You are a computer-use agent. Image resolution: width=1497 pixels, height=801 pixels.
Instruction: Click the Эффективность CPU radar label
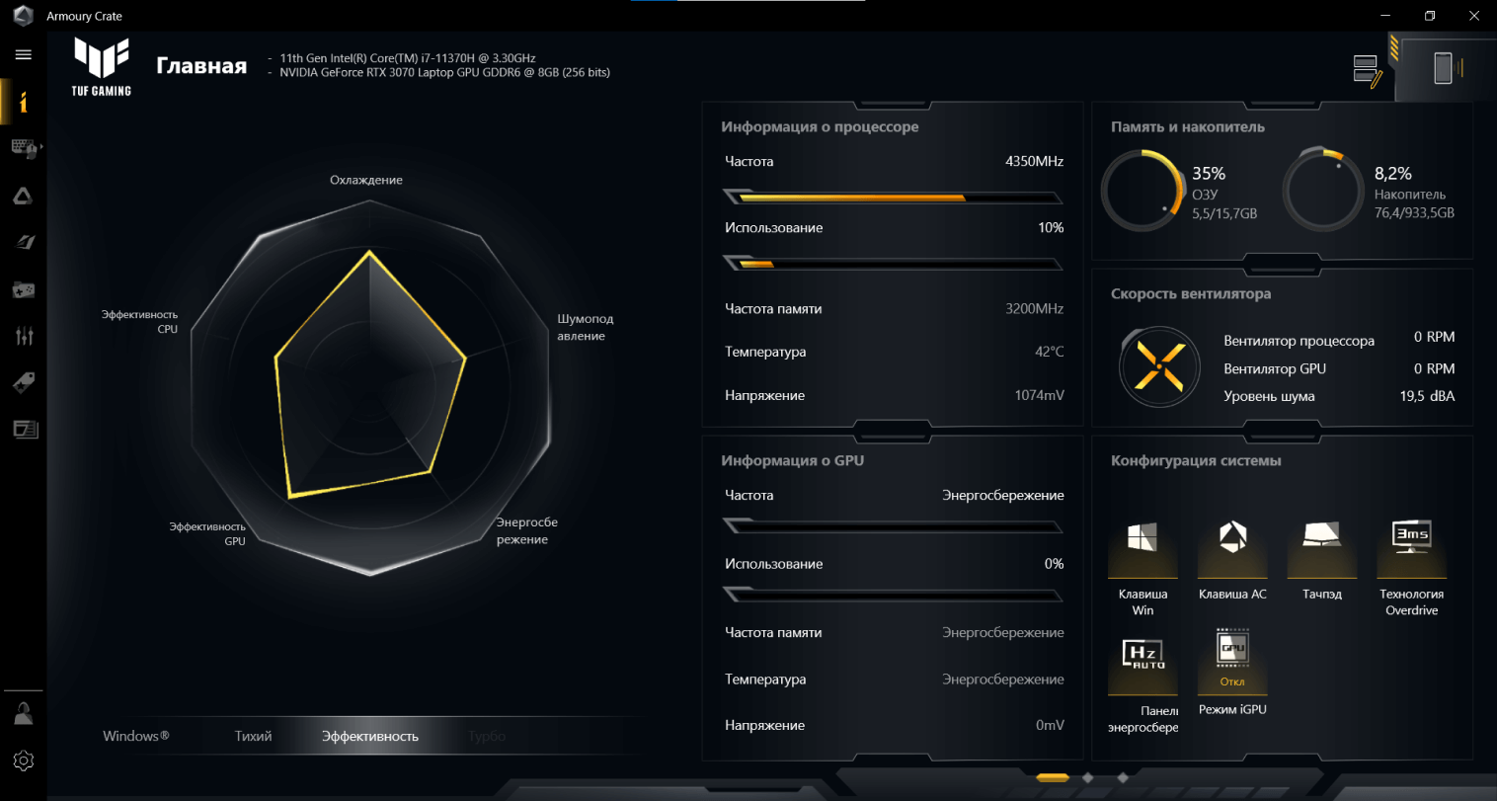[139, 322]
